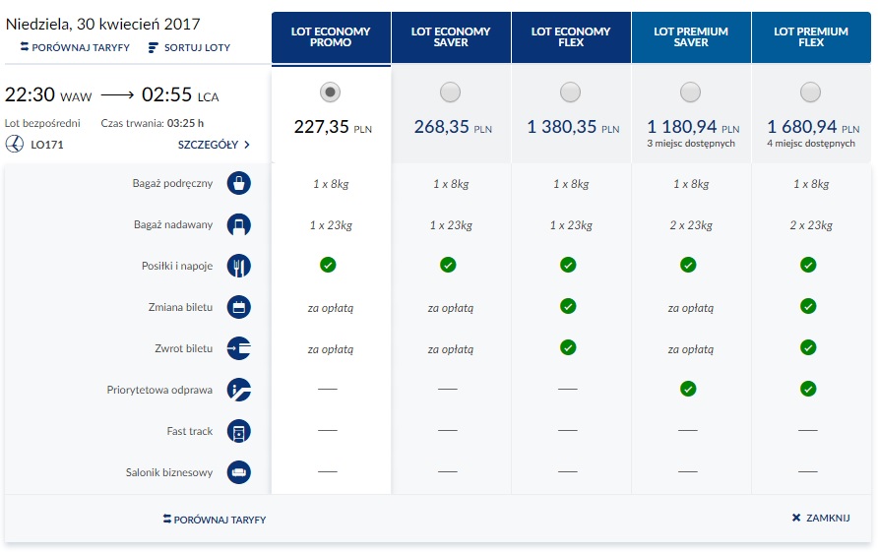Click PORÓWNAJ TARYFY link at the top
The image size is (878, 552).
(75, 47)
